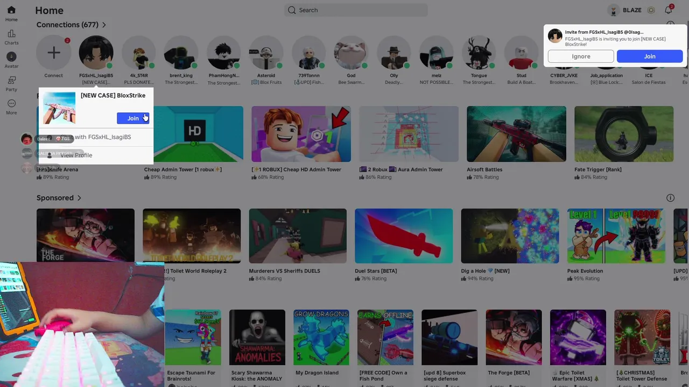The image size is (689, 387).
Task: Open Stud connection avatar
Action: (x=521, y=53)
